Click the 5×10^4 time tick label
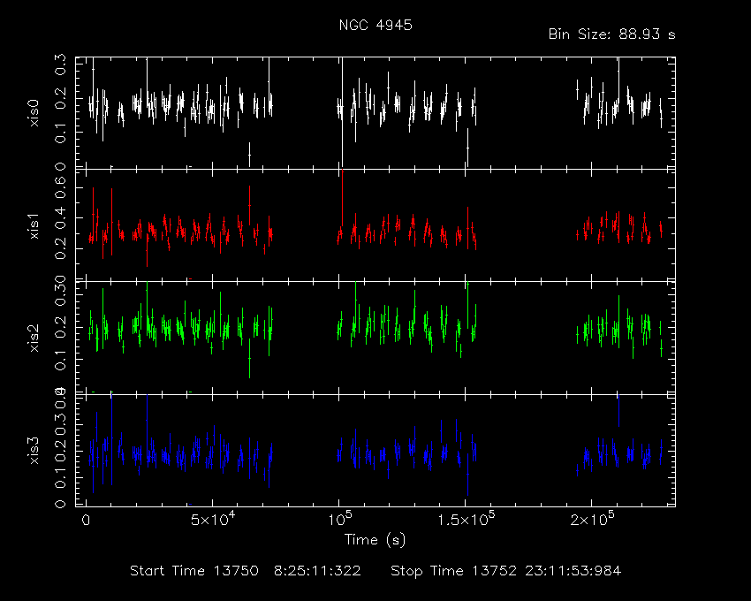Screen dimensions: 751x601 [212, 519]
